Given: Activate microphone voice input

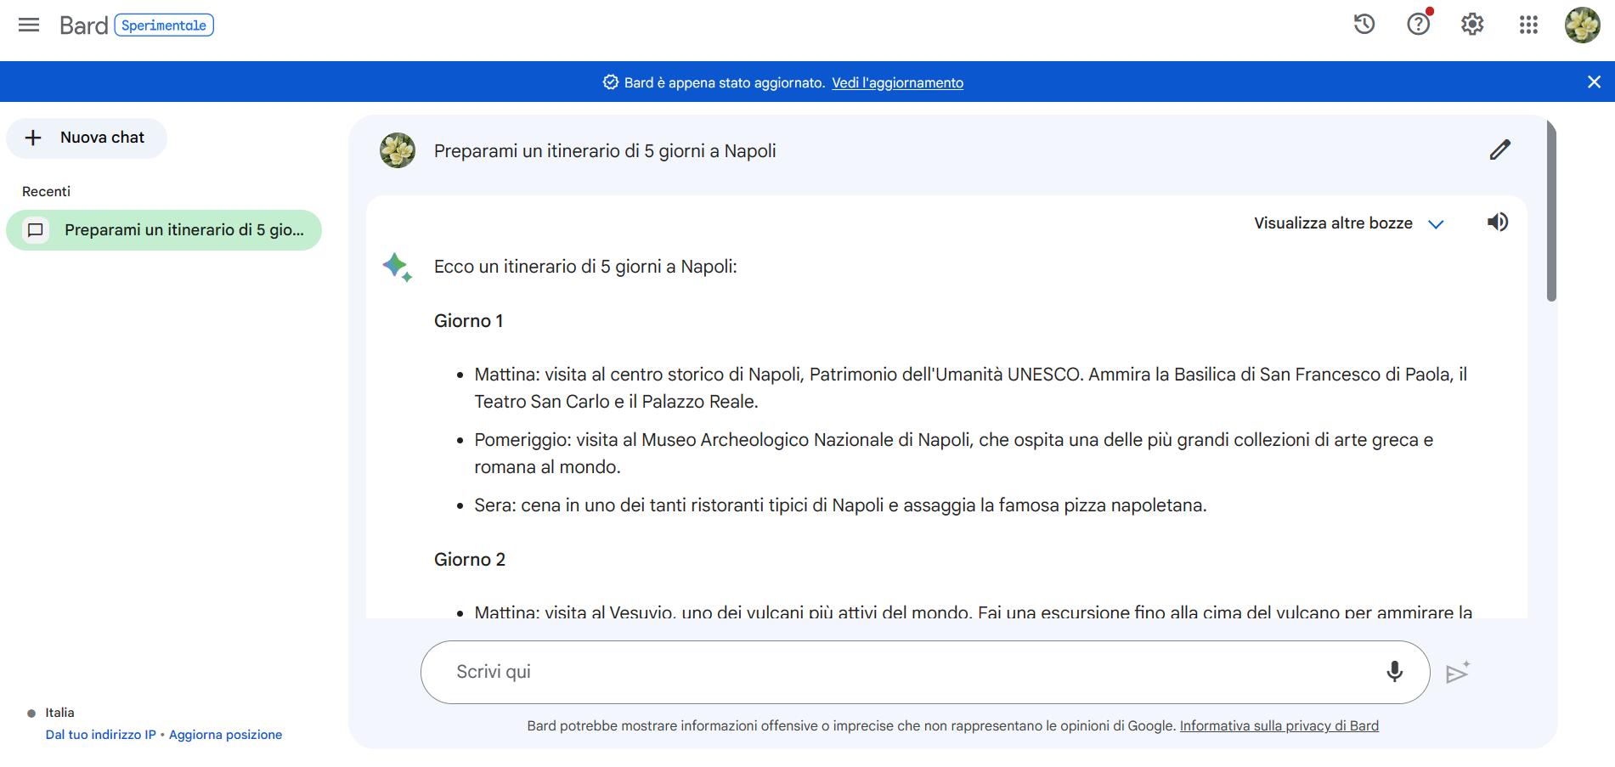Looking at the screenshot, I should [x=1394, y=672].
